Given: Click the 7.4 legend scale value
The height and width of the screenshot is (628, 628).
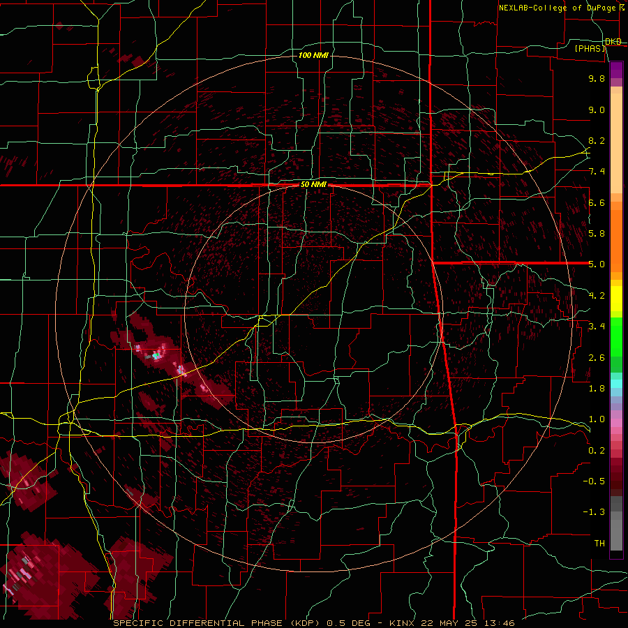Looking at the screenshot, I should [x=597, y=172].
